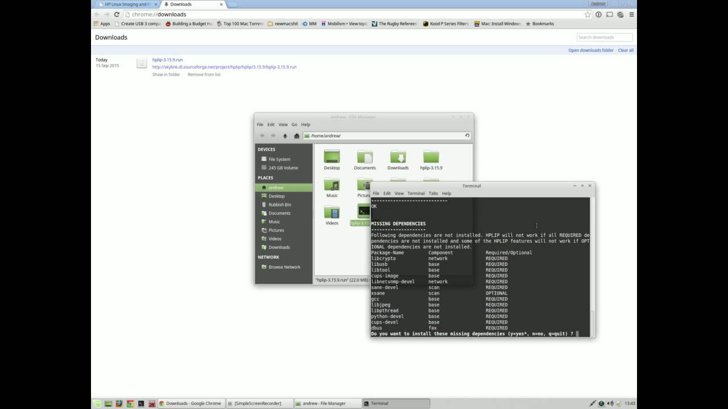Image resolution: width=728 pixels, height=409 pixels.
Task: Open the Help menu in File Manager
Action: pyautogui.click(x=305, y=124)
